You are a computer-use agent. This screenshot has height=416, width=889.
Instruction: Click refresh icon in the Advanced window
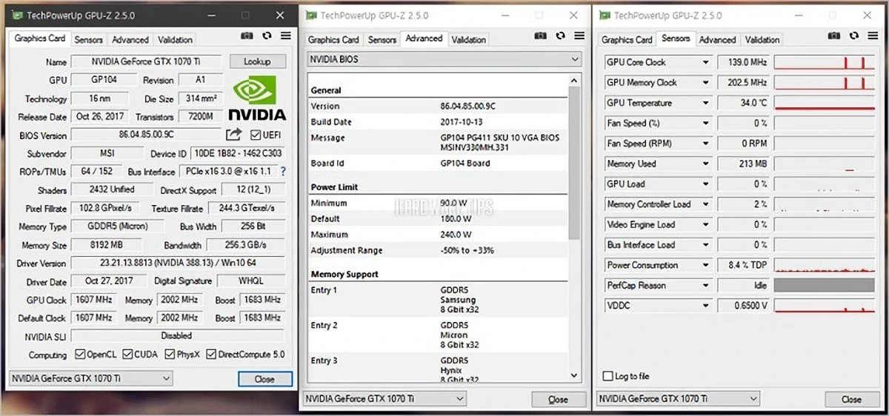tap(560, 36)
